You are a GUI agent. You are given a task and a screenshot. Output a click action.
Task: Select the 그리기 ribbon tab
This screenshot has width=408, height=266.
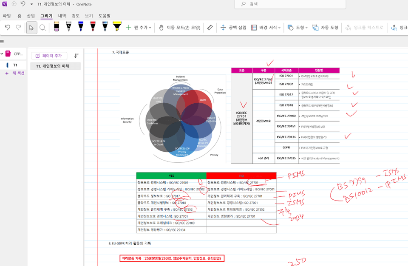(46, 16)
